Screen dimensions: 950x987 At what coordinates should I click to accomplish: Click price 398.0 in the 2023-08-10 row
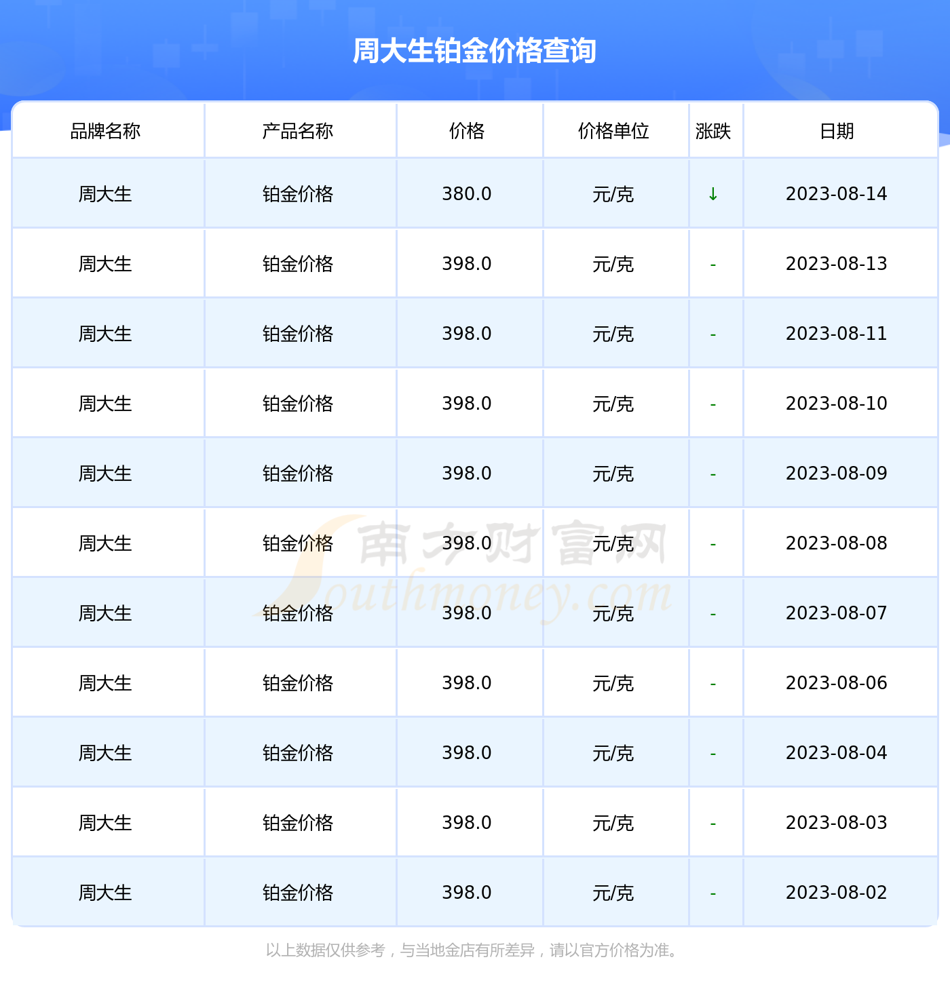[467, 404]
